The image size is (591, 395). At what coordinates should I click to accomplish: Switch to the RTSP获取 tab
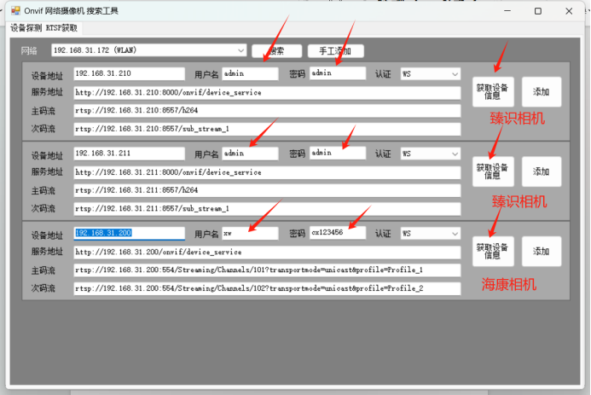[61, 28]
